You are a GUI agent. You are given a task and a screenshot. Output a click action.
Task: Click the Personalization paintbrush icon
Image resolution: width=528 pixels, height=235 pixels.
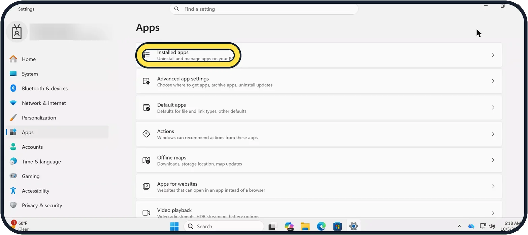coord(13,117)
